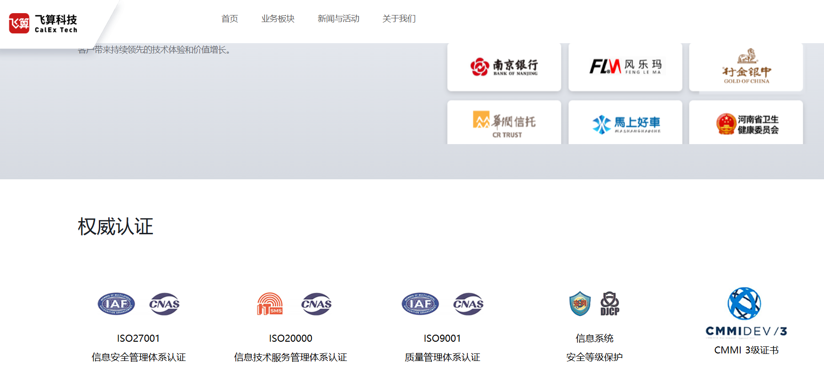Click the CNAS logo above ISO27001
The width and height of the screenshot is (824, 368).
(164, 304)
